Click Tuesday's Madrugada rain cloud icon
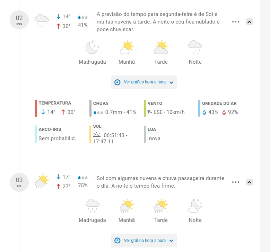This screenshot has height=252, width=270. 92,205
